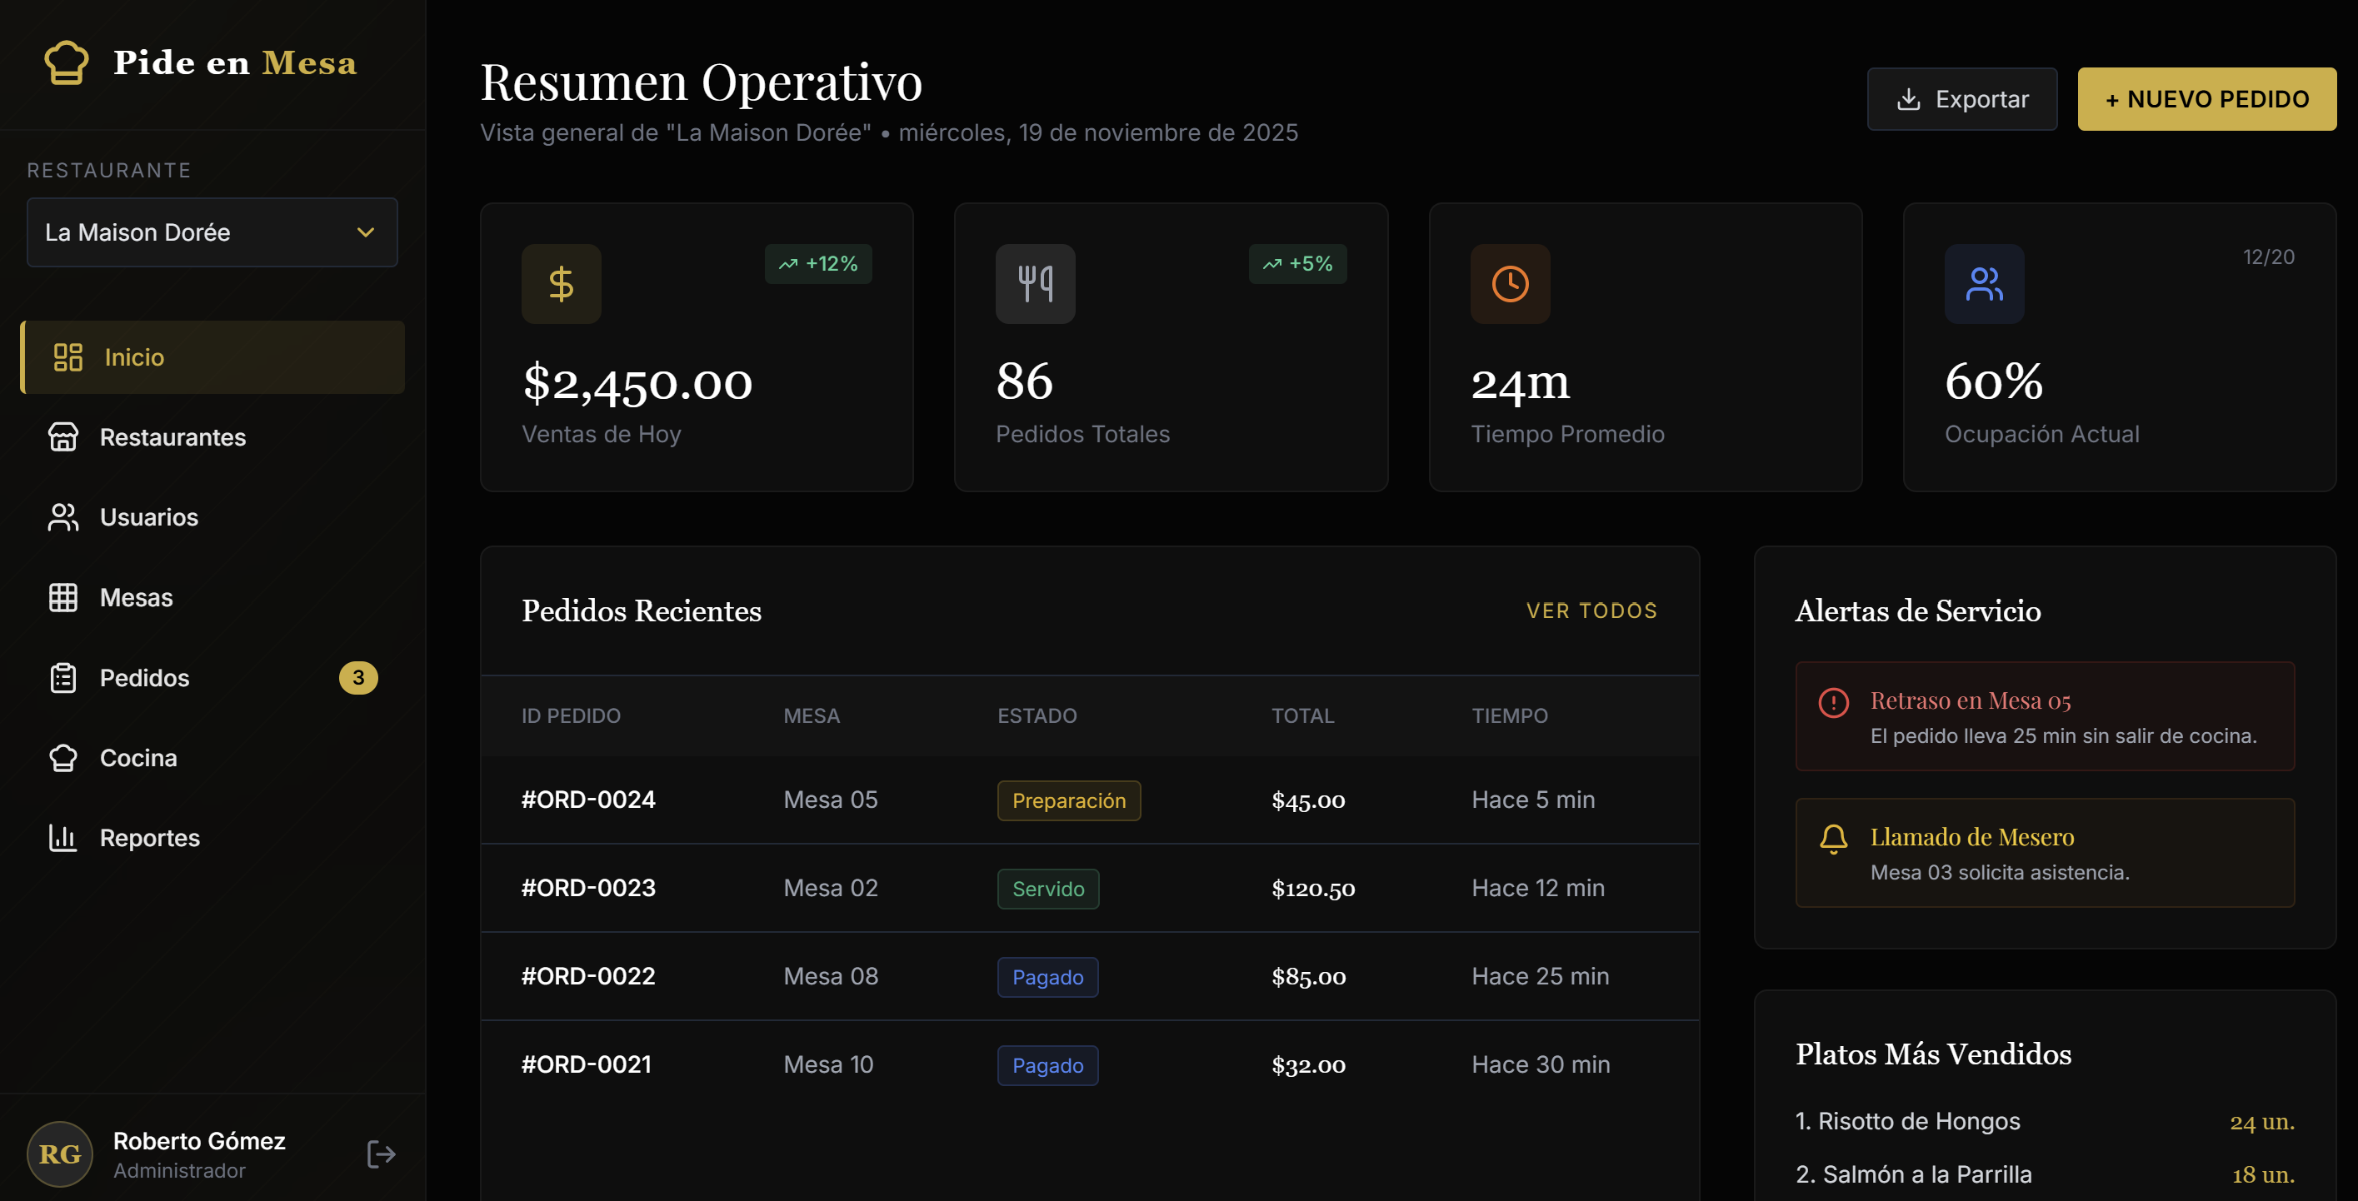2358x1201 pixels.
Task: Click the 60% Ocupación Actual indicator
Action: 1994,384
